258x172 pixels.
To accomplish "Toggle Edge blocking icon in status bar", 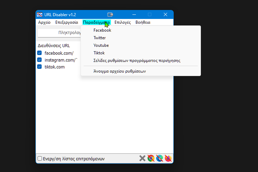I will (x=160, y=158).
